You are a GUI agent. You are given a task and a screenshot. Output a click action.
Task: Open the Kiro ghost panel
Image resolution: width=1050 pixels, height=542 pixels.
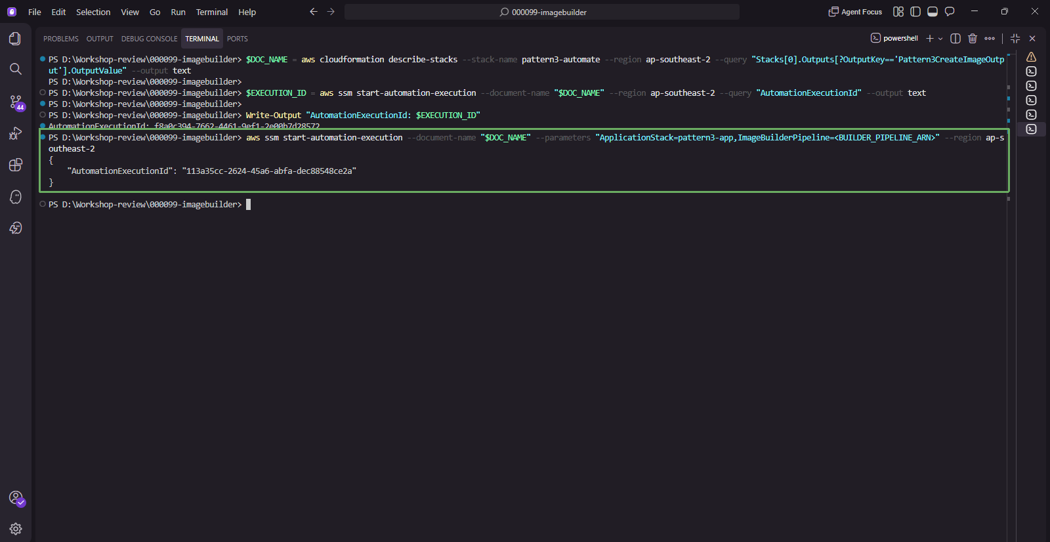pos(15,197)
